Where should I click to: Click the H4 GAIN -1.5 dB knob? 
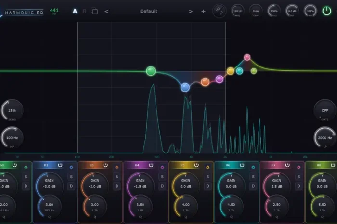[x=140, y=185]
